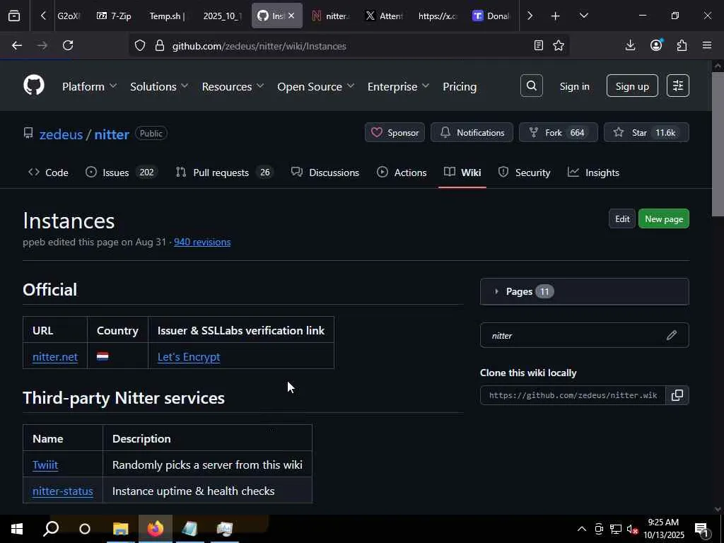Open the Discussions tab
Viewport: 724px width, 543px height.
click(x=325, y=173)
